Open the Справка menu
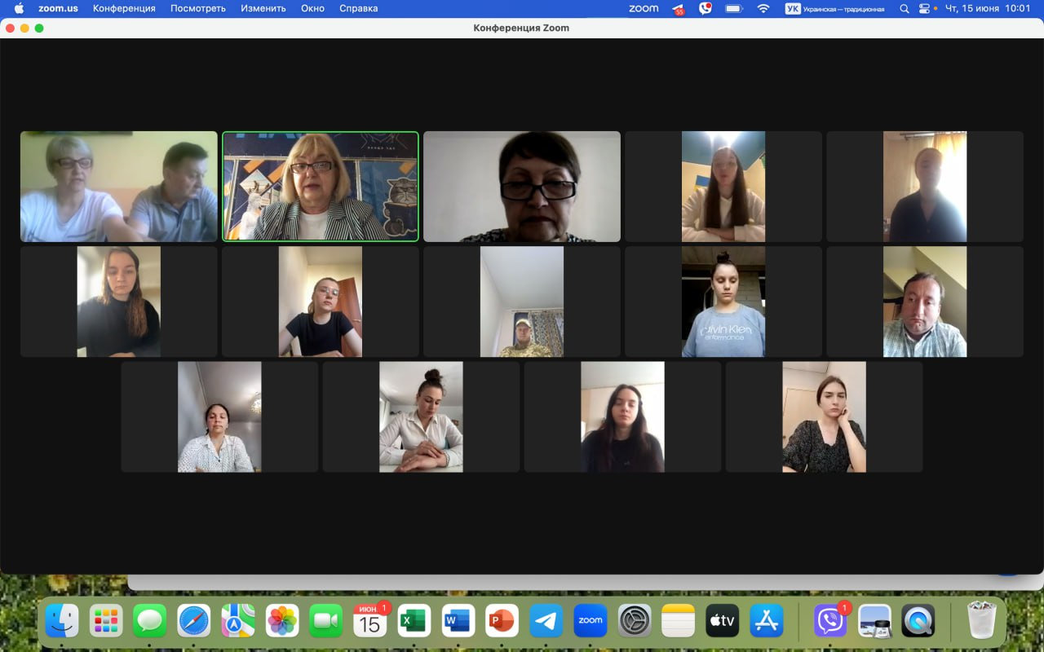This screenshot has width=1044, height=652. point(358,8)
